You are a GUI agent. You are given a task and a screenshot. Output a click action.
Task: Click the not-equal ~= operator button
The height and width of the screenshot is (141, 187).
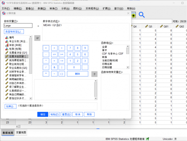tap(62, 61)
